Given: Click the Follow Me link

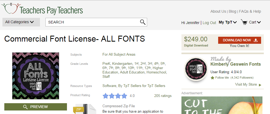Looking at the screenshot, I should point(222,78).
